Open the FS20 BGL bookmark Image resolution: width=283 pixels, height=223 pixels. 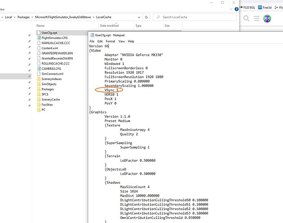pyautogui.click(x=248, y=8)
